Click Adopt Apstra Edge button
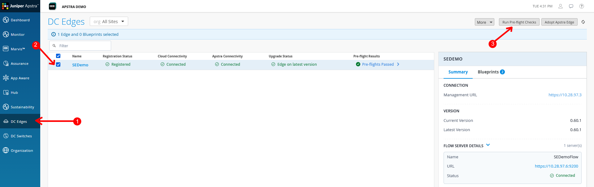 click(x=559, y=22)
